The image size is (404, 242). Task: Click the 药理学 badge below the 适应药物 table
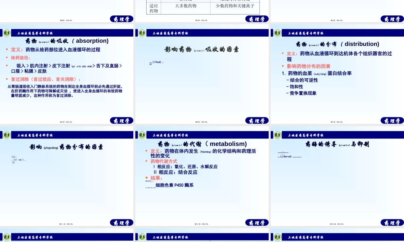(257, 19)
